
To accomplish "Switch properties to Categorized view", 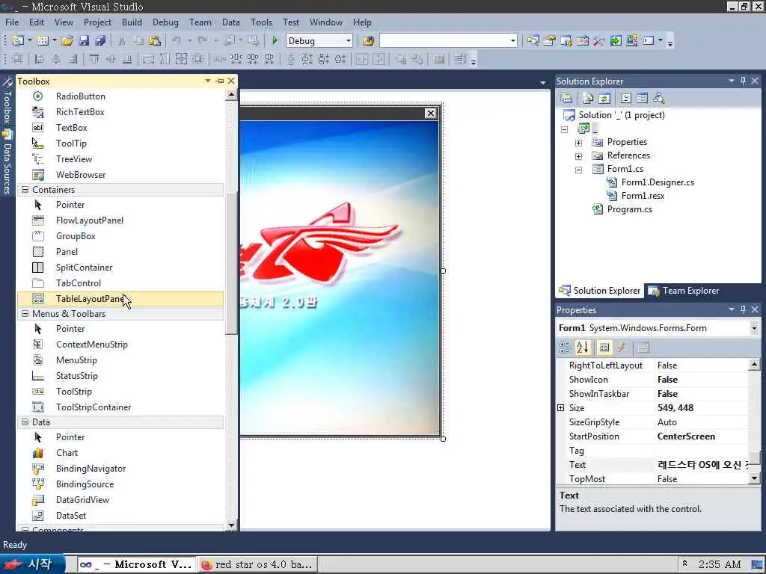I will point(564,347).
